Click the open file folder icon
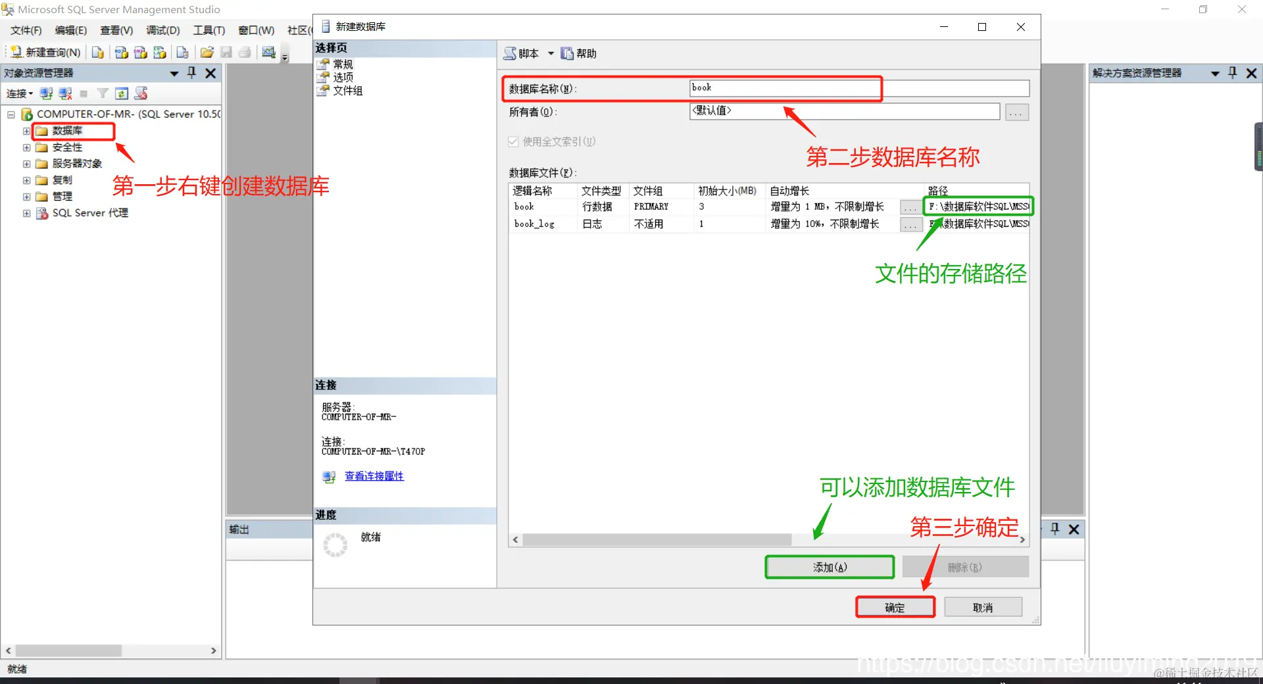This screenshot has height=684, width=1263. (x=207, y=52)
